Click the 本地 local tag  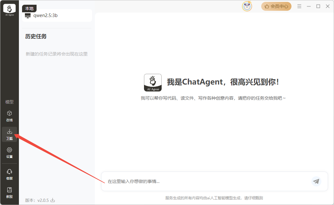pos(29,9)
